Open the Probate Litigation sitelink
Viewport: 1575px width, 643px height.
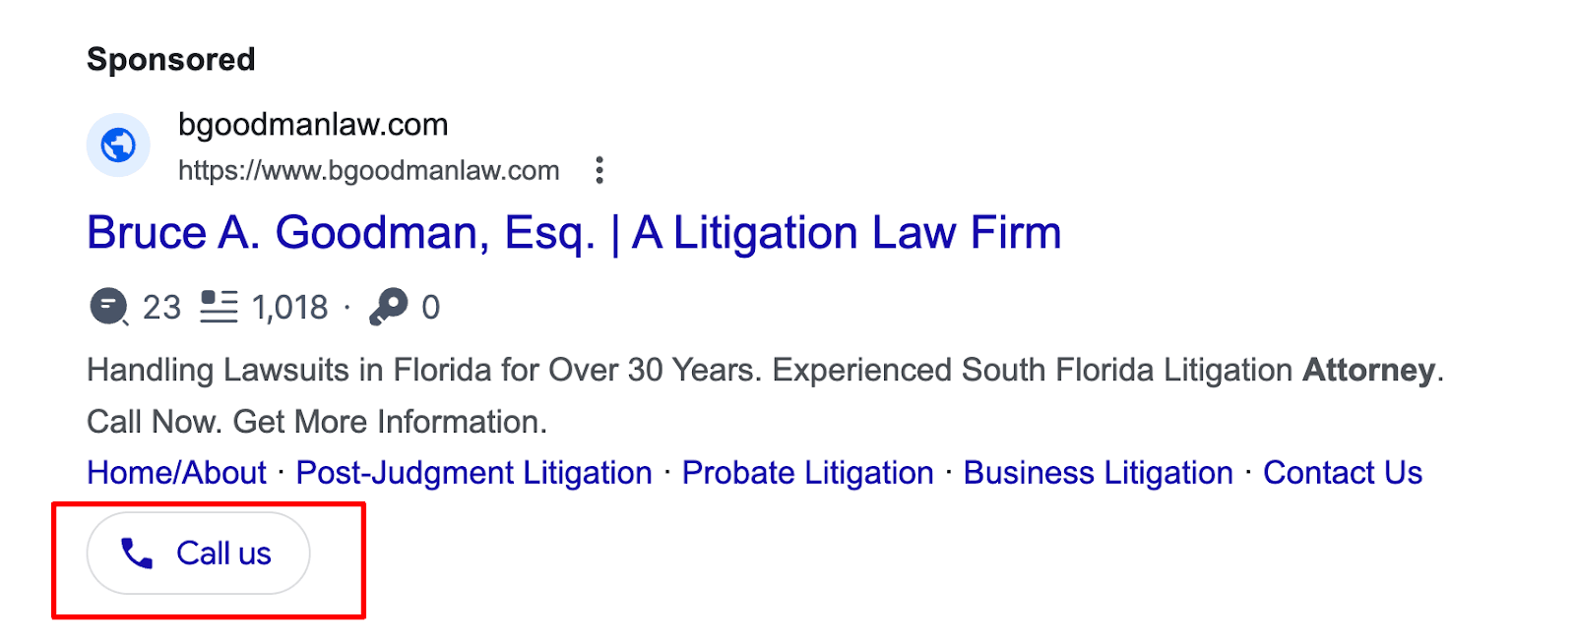click(x=807, y=473)
